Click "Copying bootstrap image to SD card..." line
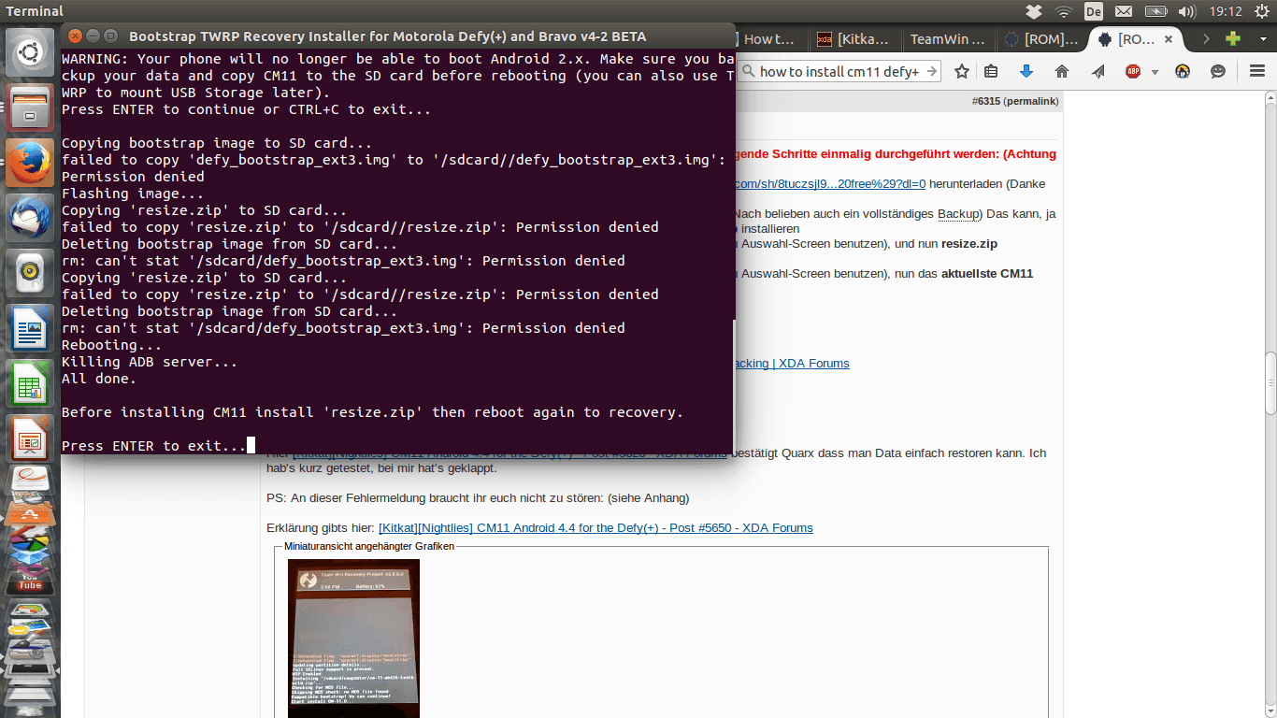Screen dimensions: 1277x718 [217, 143]
